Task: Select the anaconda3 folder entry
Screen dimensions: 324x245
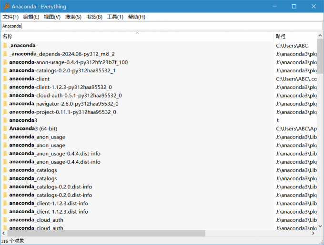Action: 23,120
